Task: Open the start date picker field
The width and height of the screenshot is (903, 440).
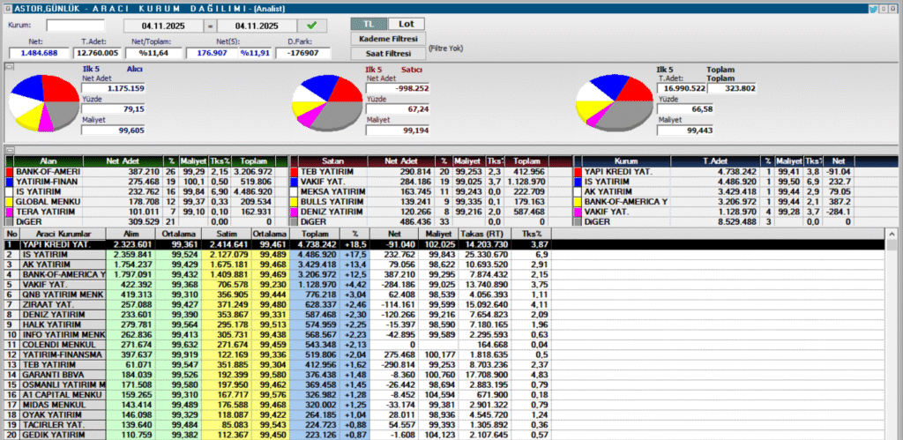Action: click(x=163, y=26)
